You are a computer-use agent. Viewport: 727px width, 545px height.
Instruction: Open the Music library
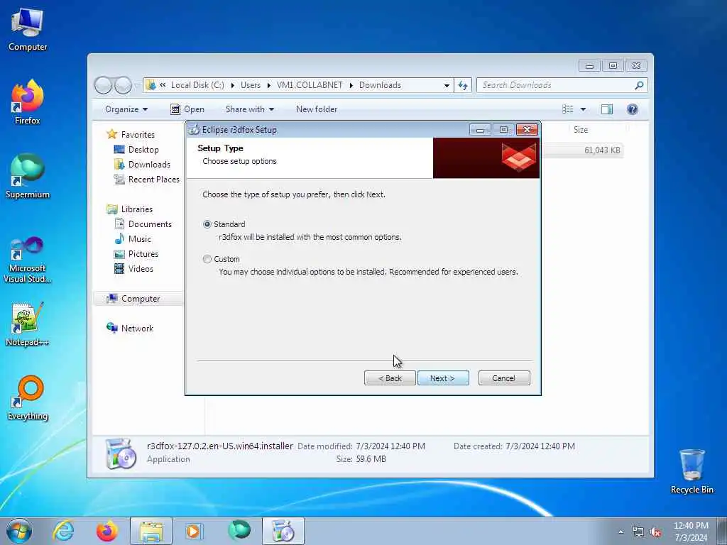(140, 239)
